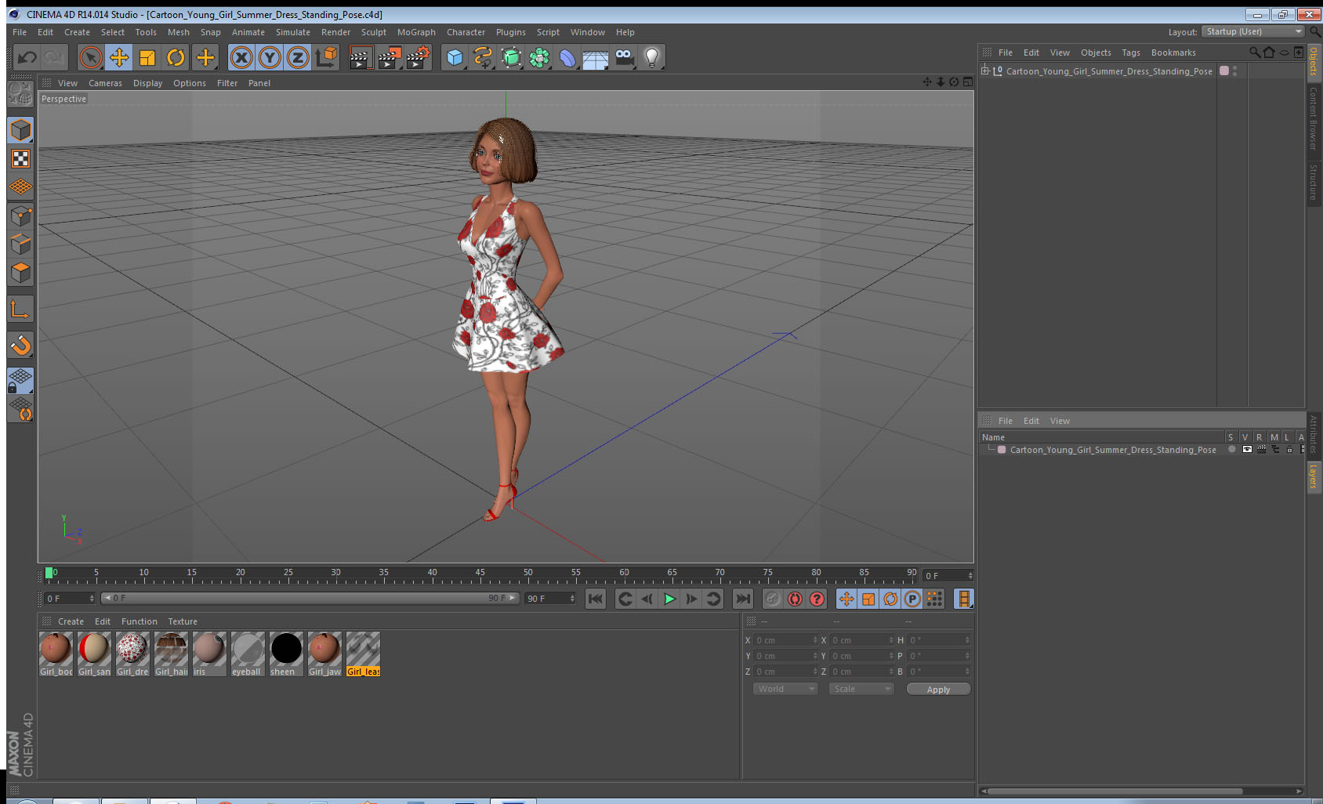The height and width of the screenshot is (804, 1323).
Task: Select Points mode icon
Action: pos(20,216)
